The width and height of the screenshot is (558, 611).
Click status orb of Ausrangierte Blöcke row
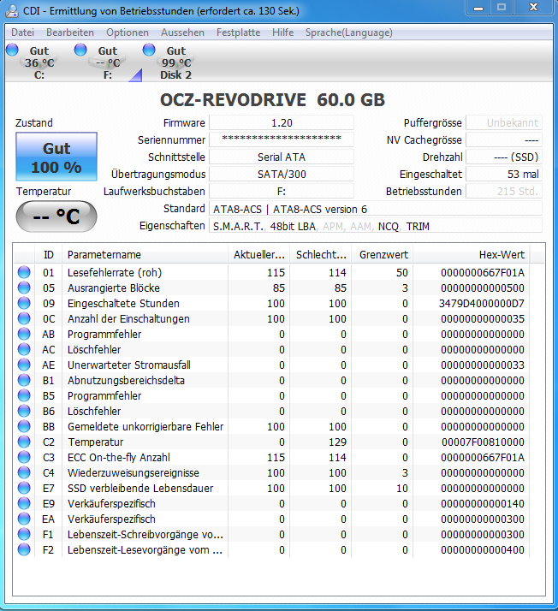point(24,288)
